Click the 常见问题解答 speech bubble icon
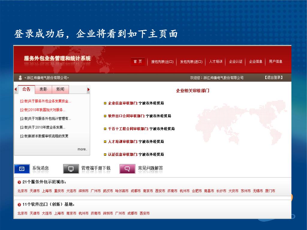307x230 pixels. 127,169
